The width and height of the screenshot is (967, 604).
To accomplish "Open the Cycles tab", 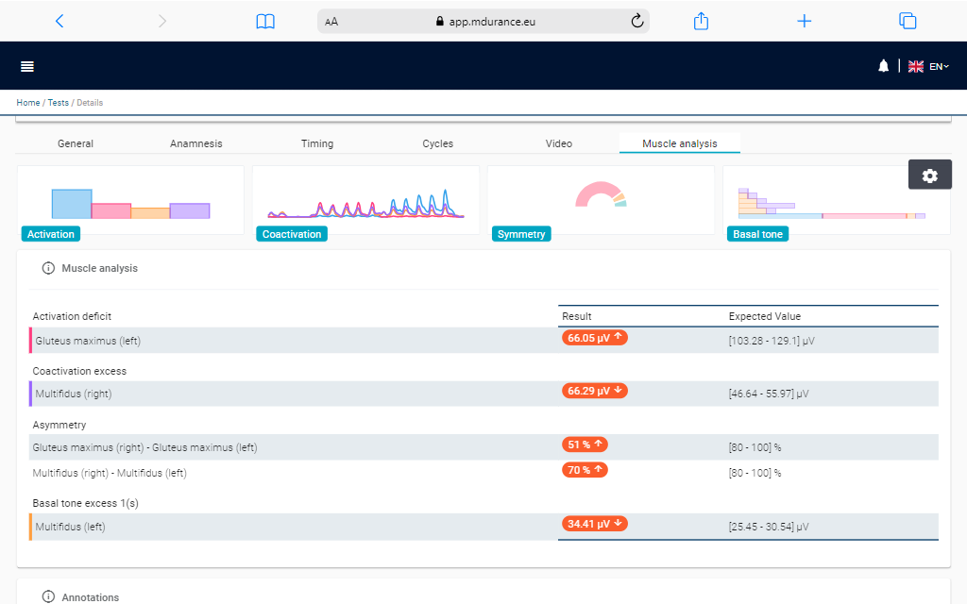I will [437, 143].
